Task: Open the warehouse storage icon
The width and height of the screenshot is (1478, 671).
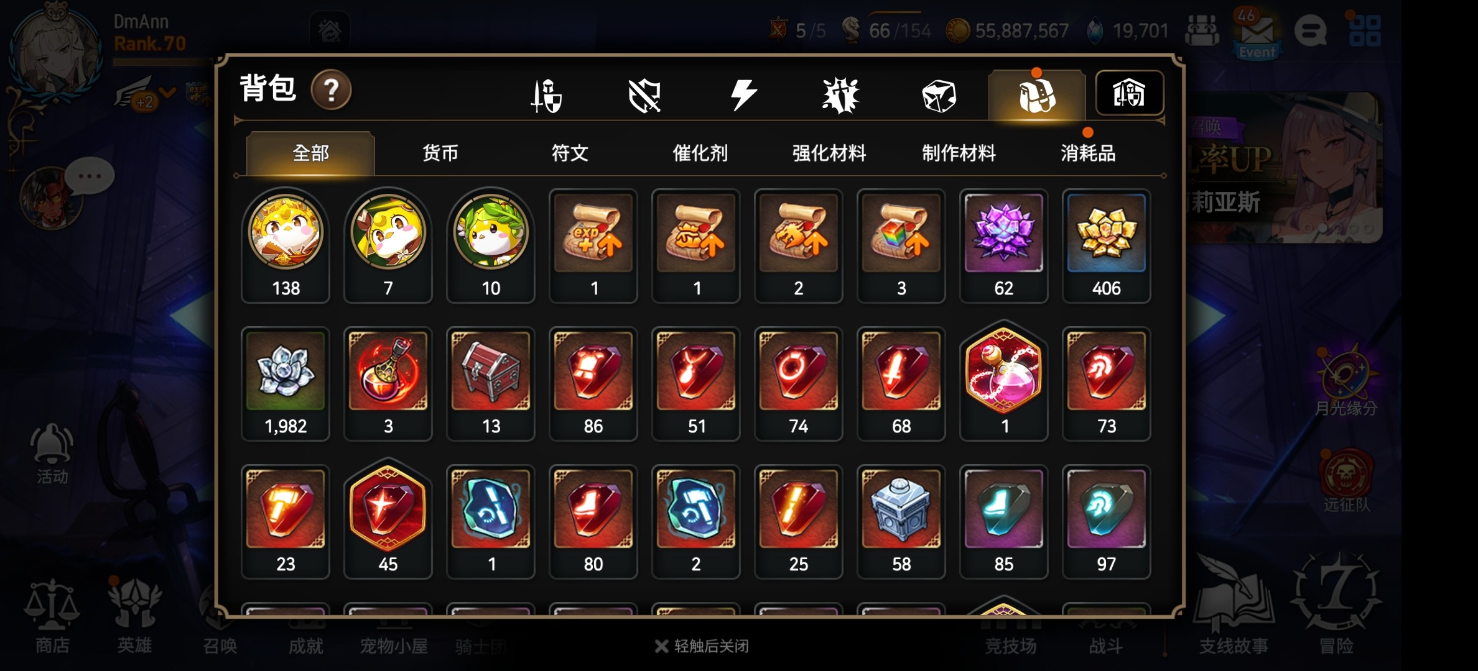Action: click(1129, 93)
